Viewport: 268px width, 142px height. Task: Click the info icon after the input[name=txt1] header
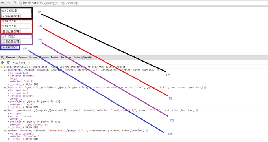(197, 111)
